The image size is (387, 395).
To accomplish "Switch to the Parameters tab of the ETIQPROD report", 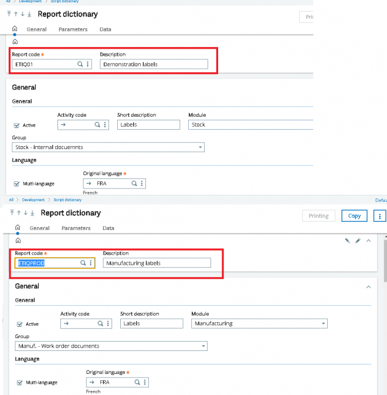I will (76, 228).
